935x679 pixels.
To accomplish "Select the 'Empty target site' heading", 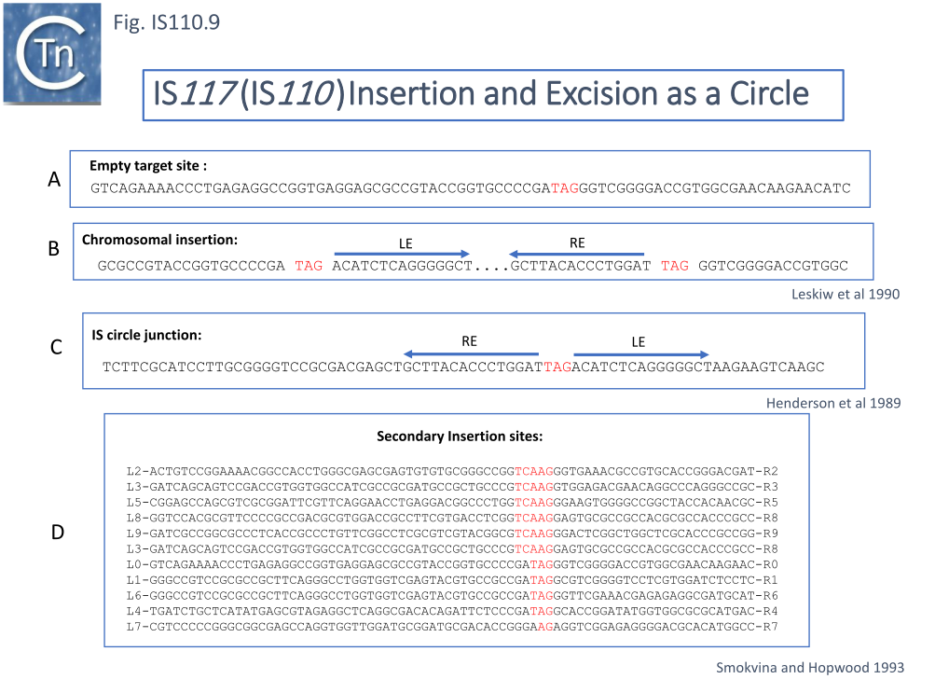I will pyautogui.click(x=148, y=166).
